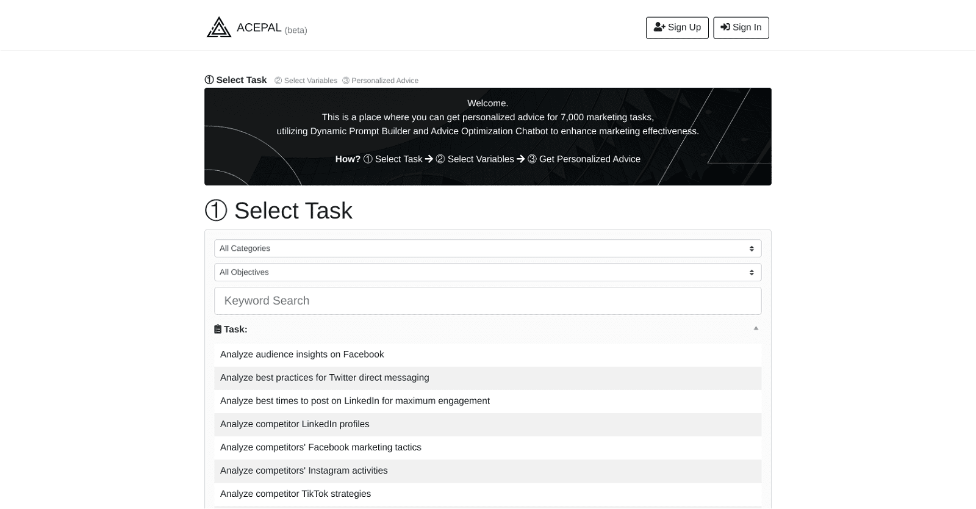Open the All Categories dropdown

pyautogui.click(x=487, y=248)
